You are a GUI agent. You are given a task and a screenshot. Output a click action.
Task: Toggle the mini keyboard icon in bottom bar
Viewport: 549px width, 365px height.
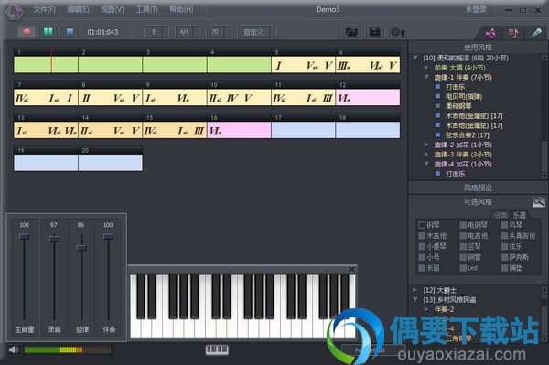[217, 349]
